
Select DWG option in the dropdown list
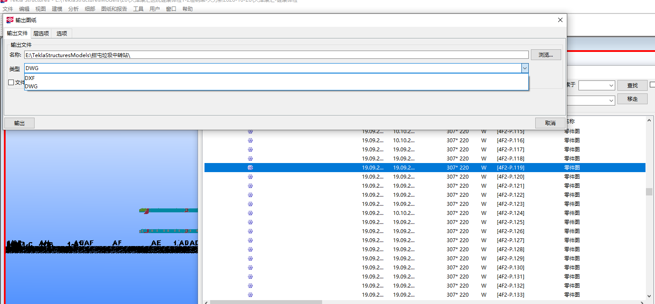pyautogui.click(x=276, y=86)
